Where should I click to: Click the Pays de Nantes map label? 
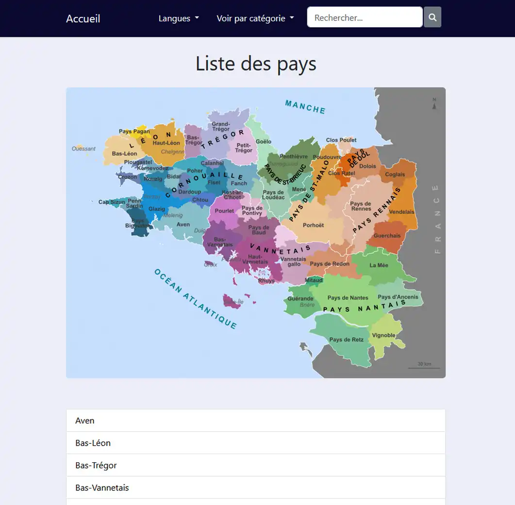click(348, 298)
